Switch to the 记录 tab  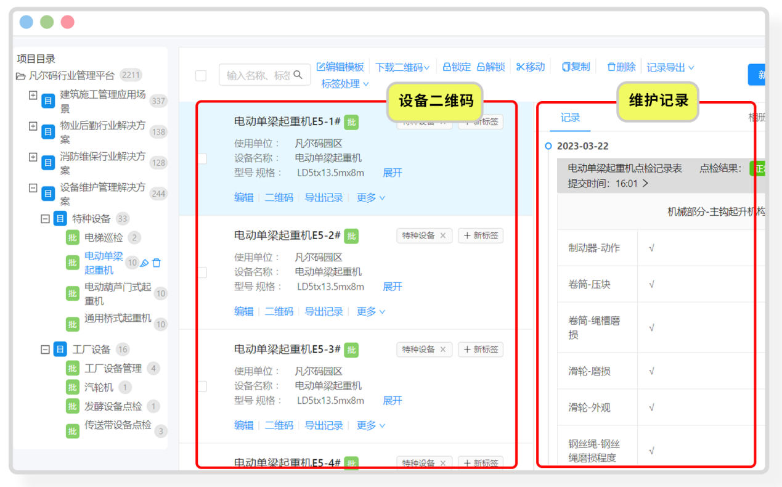tap(569, 117)
